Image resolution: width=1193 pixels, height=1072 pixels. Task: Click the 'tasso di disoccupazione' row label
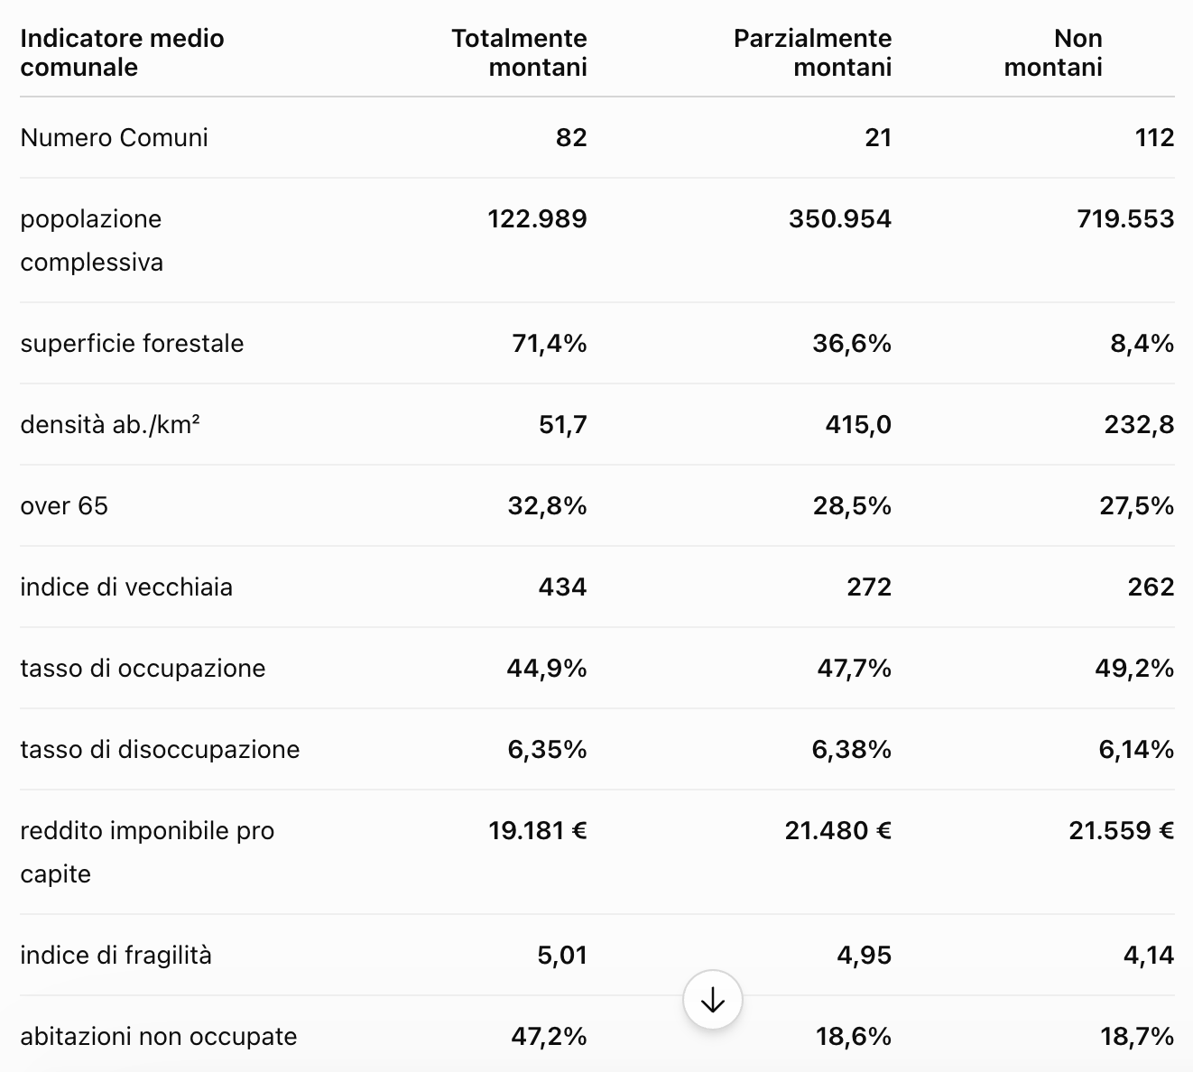(x=160, y=749)
